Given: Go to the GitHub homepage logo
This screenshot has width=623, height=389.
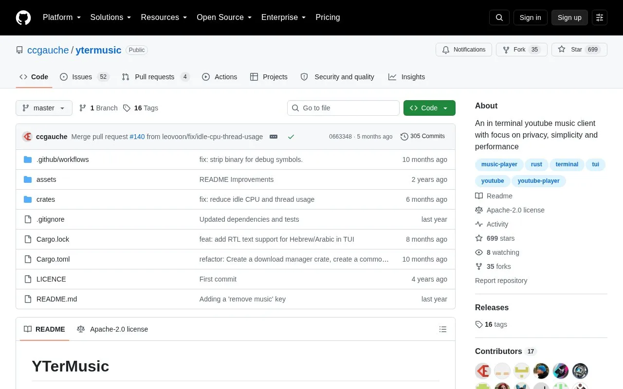Looking at the screenshot, I should click(23, 18).
